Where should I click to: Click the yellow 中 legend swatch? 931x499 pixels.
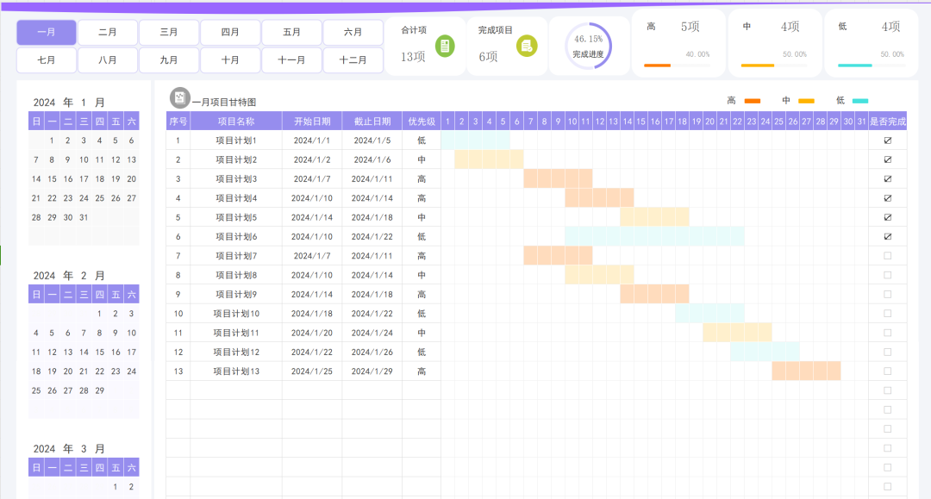point(806,101)
